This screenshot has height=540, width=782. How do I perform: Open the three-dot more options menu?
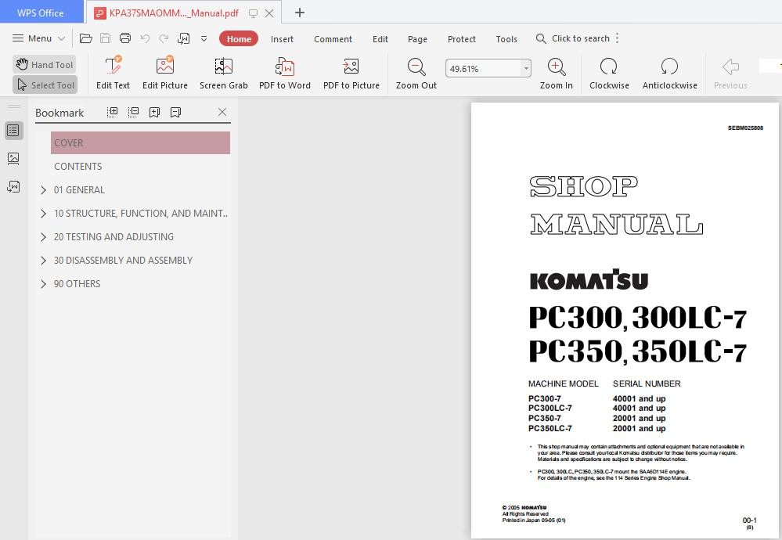tap(618, 38)
